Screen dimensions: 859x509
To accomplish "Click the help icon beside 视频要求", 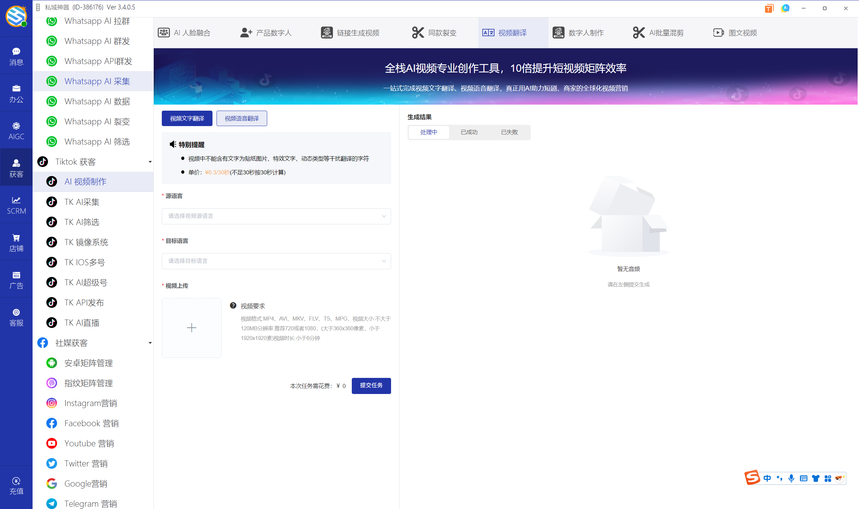I will click(x=233, y=305).
